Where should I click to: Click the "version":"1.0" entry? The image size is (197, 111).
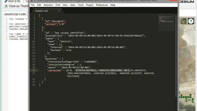point(54,24)
